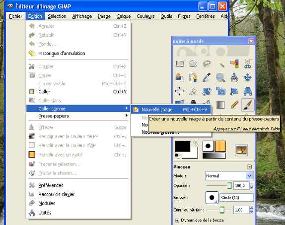This screenshot has width=285, height=225.
Task: Open Préférences from Édition menu
Action: pyautogui.click(x=78, y=185)
